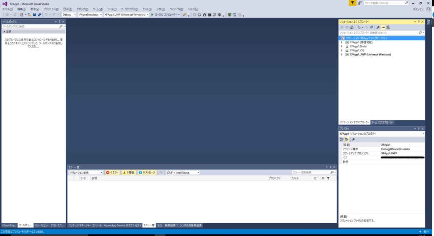Click the アクティブ構成 property row
434x236 pixels.
[382, 149]
